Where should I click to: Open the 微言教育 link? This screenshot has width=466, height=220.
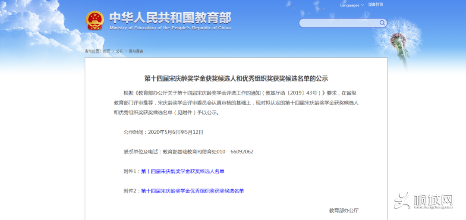[375, 5]
